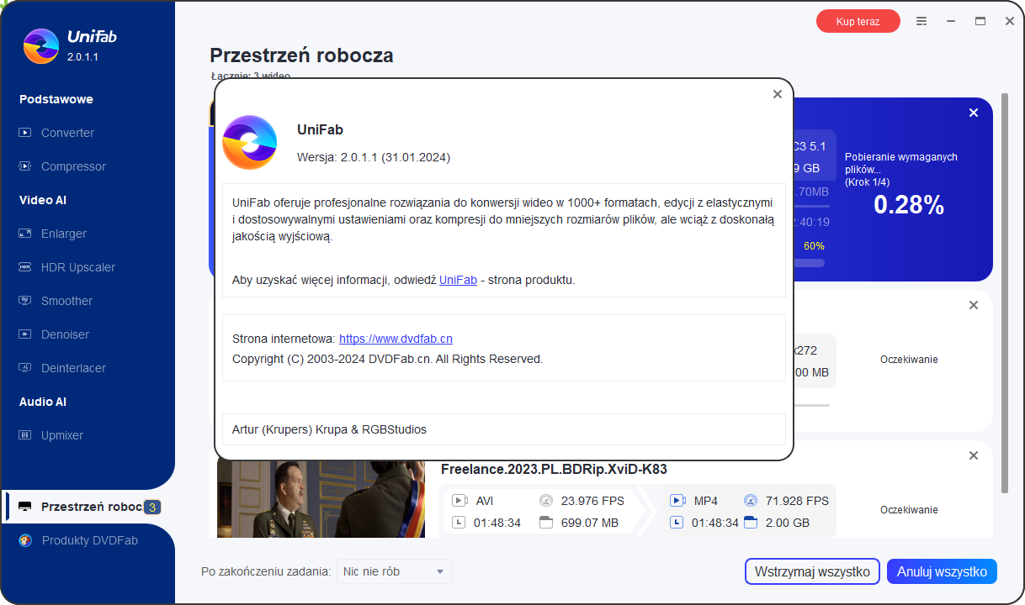This screenshot has width=1025, height=605.
Task: Click the AVI source format icon
Action: (459, 501)
